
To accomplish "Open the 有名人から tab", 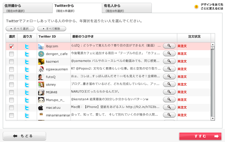I will (127, 8).
